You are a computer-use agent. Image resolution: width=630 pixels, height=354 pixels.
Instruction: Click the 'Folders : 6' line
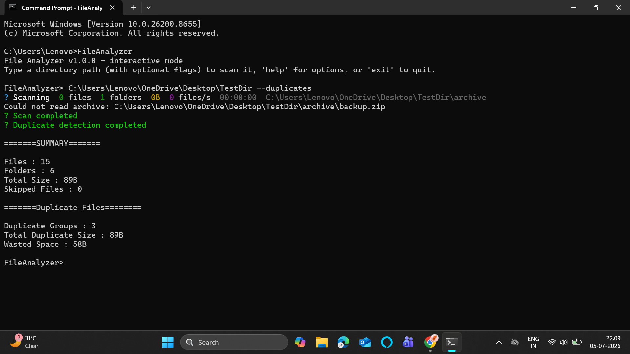(29, 171)
